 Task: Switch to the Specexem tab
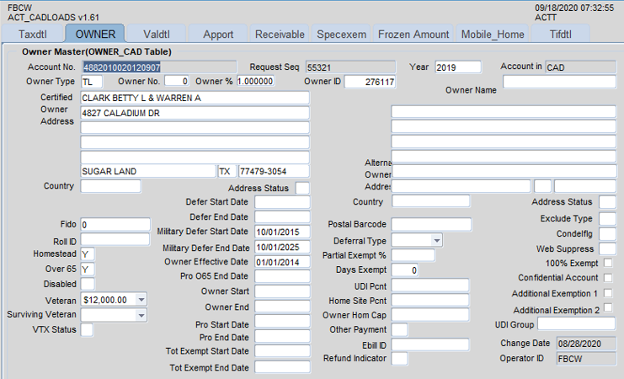[x=341, y=35]
